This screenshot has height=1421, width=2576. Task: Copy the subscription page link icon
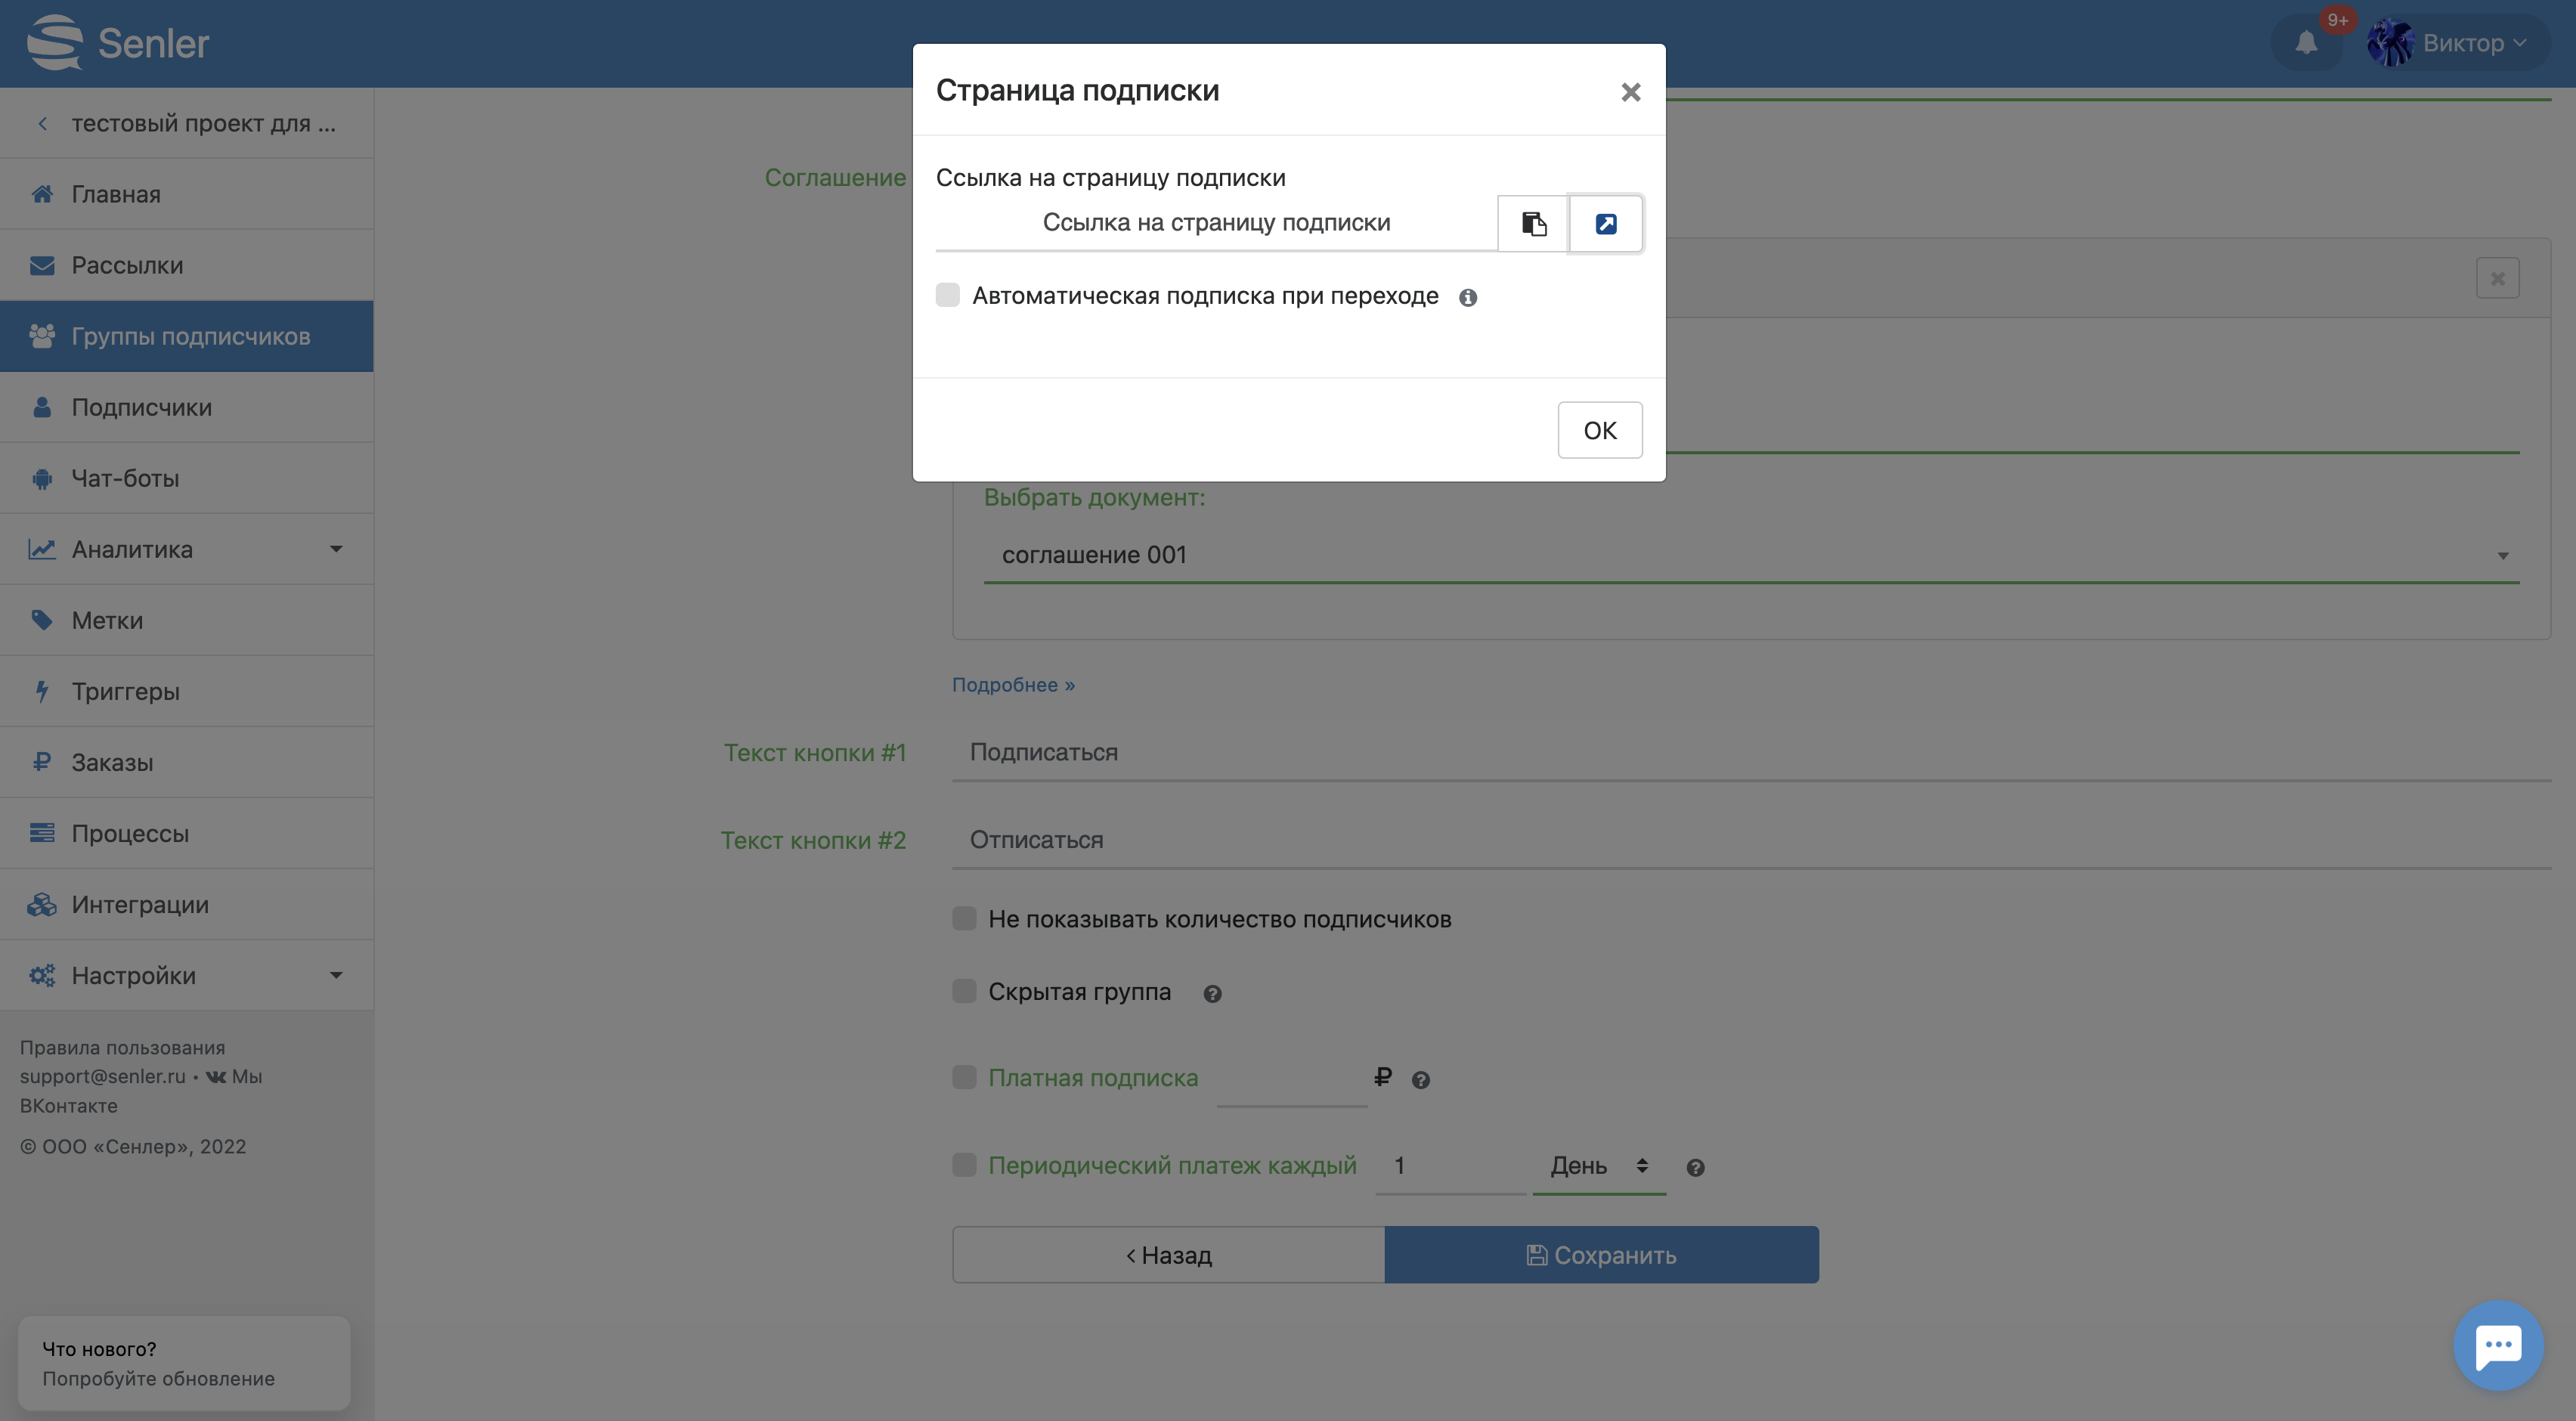pyautogui.click(x=1533, y=223)
